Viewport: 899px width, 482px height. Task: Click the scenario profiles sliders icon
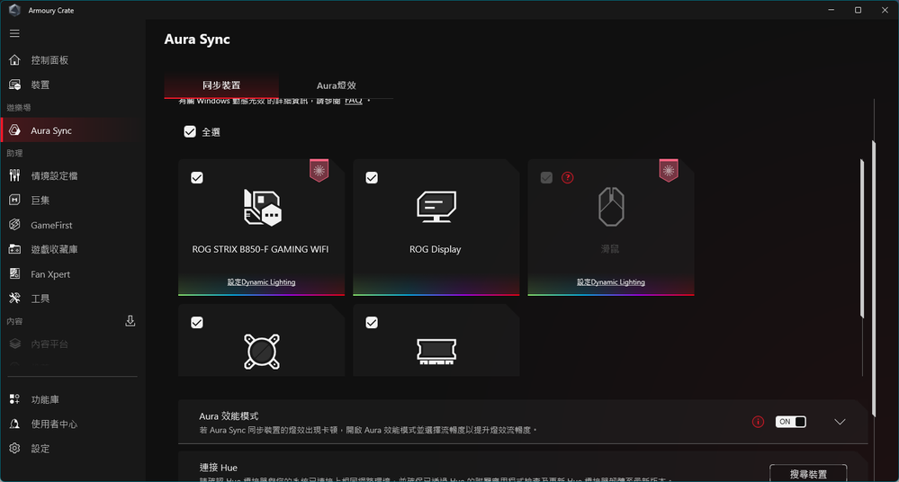[x=15, y=175]
